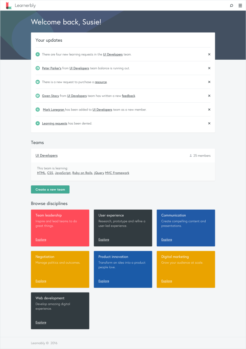Click the Team leadership card title
This screenshot has width=246, height=349.
[x=49, y=215]
